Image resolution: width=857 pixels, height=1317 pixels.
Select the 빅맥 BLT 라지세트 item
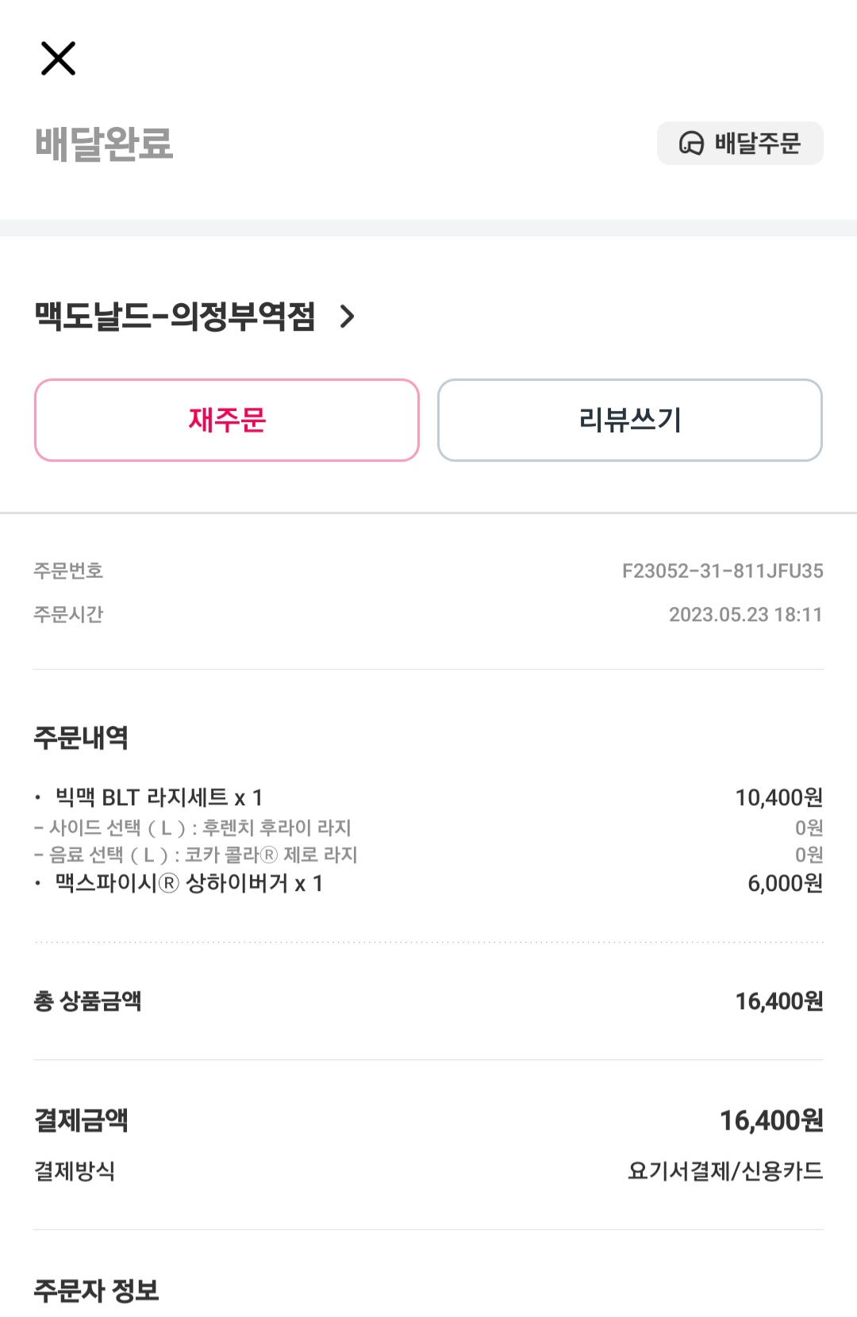[x=159, y=797]
